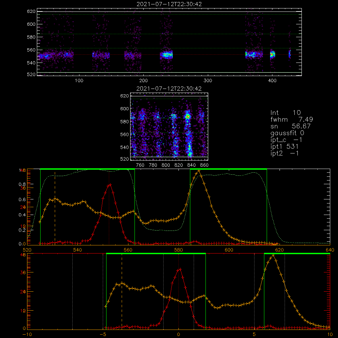Click y-axis label 540 on the top image
The image size is (338, 338).
(31, 63)
